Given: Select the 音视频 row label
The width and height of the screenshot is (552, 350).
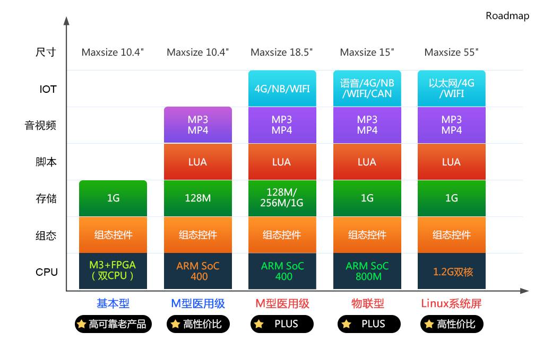Looking at the screenshot, I should coord(40,125).
